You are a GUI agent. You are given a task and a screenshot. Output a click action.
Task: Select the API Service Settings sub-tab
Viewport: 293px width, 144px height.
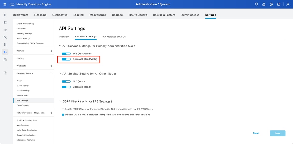pos(86,37)
